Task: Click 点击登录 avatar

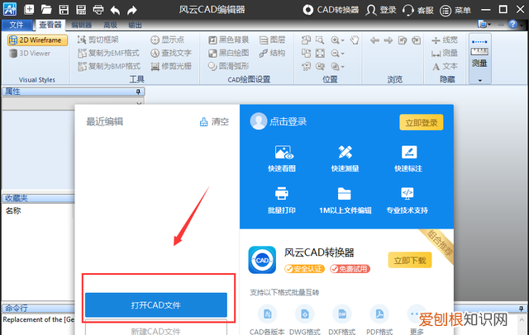Action: (x=259, y=121)
